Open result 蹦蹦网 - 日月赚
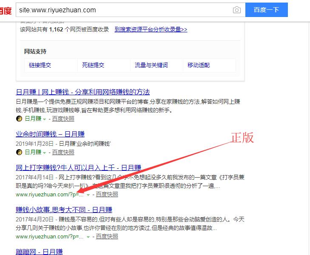This screenshot has height=255, width=310. click(x=39, y=252)
